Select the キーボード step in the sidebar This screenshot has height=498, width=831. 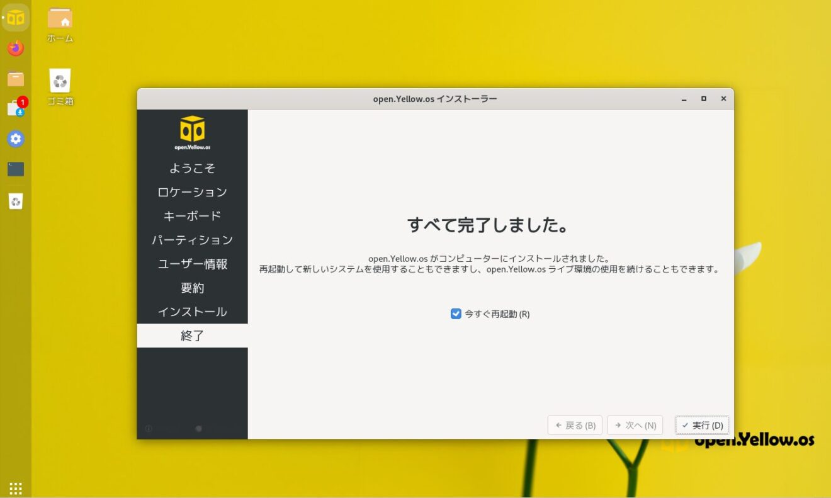(x=192, y=215)
